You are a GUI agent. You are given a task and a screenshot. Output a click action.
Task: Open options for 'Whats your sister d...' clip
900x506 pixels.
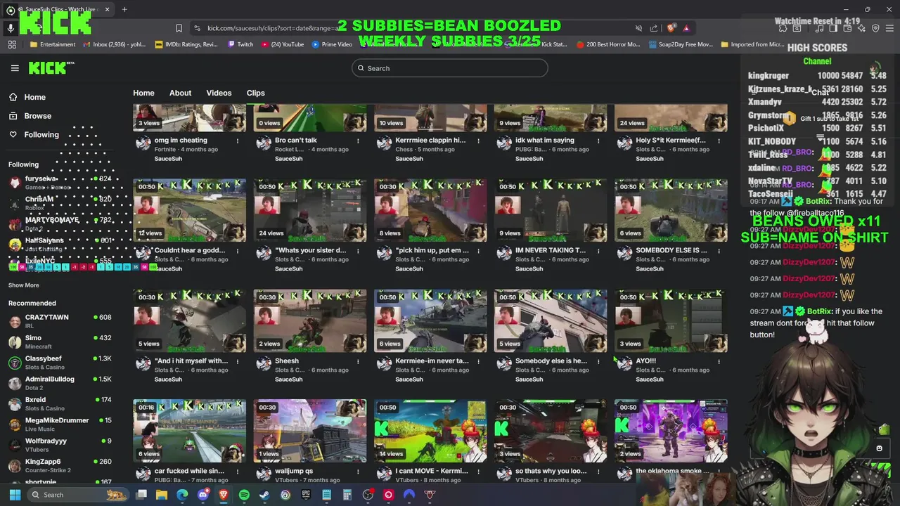click(358, 251)
